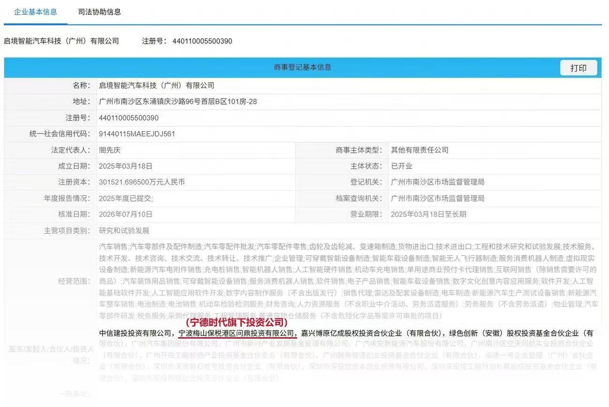609x407 pixels.
Task: Select the 年度报告情况 value 2025年度已提交
Action: point(126,198)
